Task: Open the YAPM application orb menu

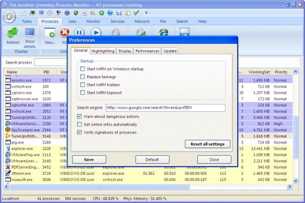Action: (9, 16)
